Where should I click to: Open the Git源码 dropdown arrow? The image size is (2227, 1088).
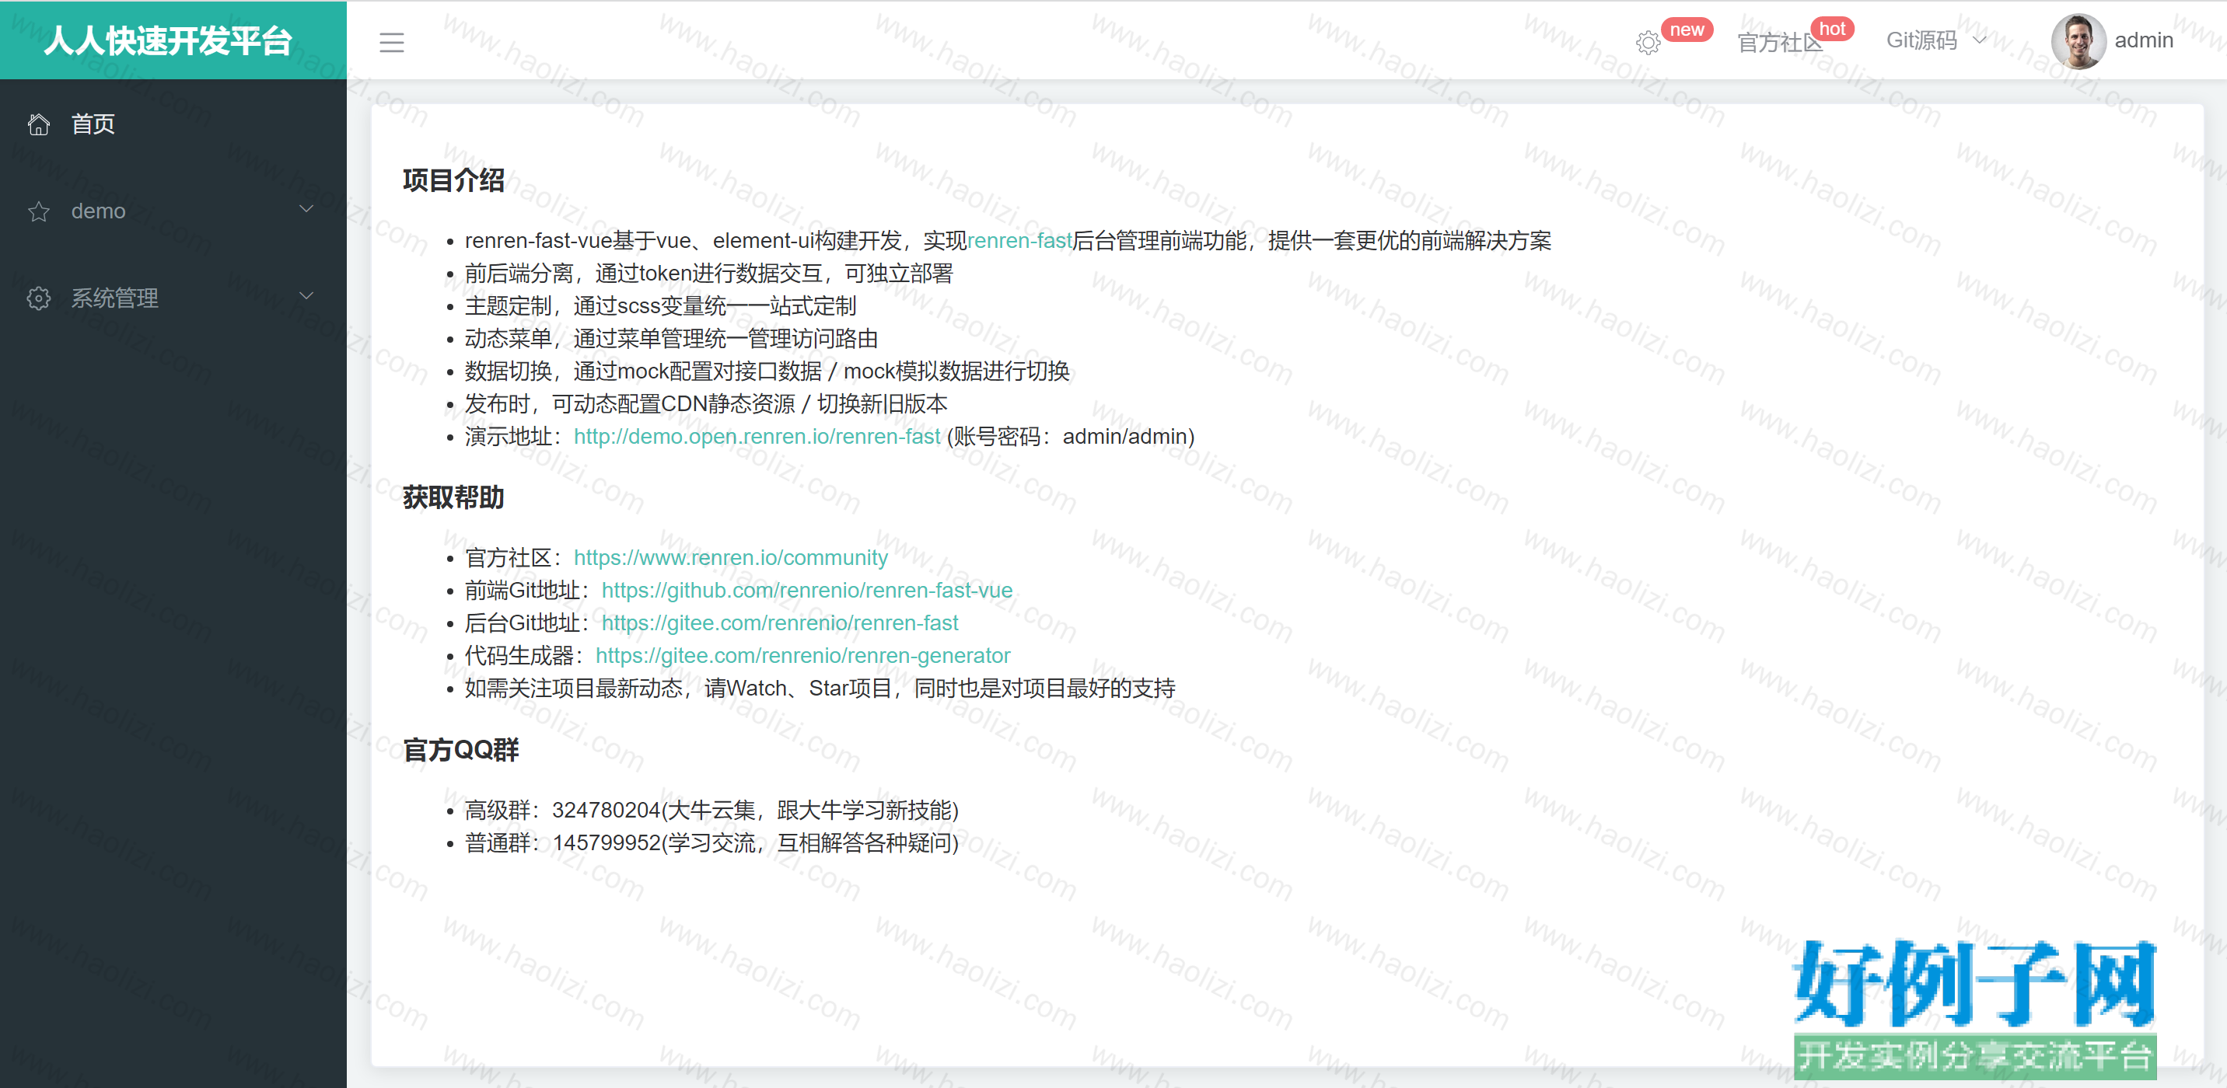tap(1979, 40)
